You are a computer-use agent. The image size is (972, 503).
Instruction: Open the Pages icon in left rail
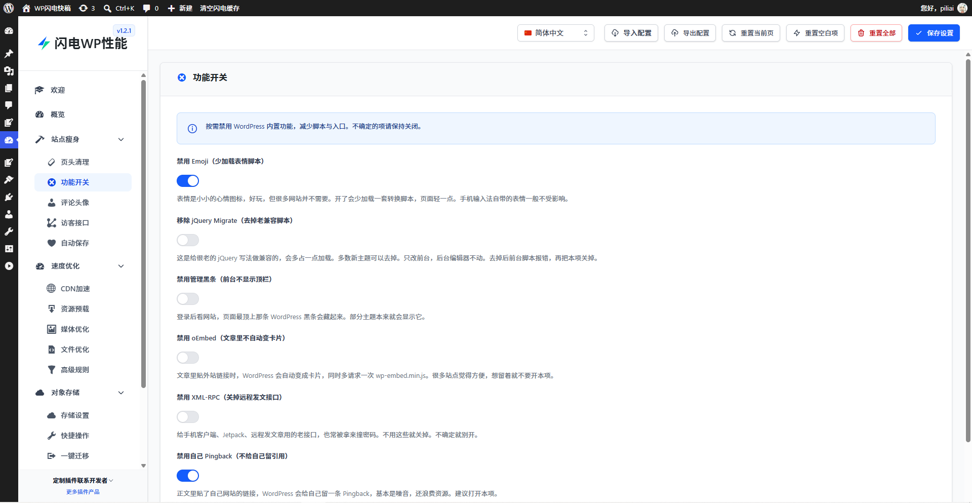click(9, 88)
